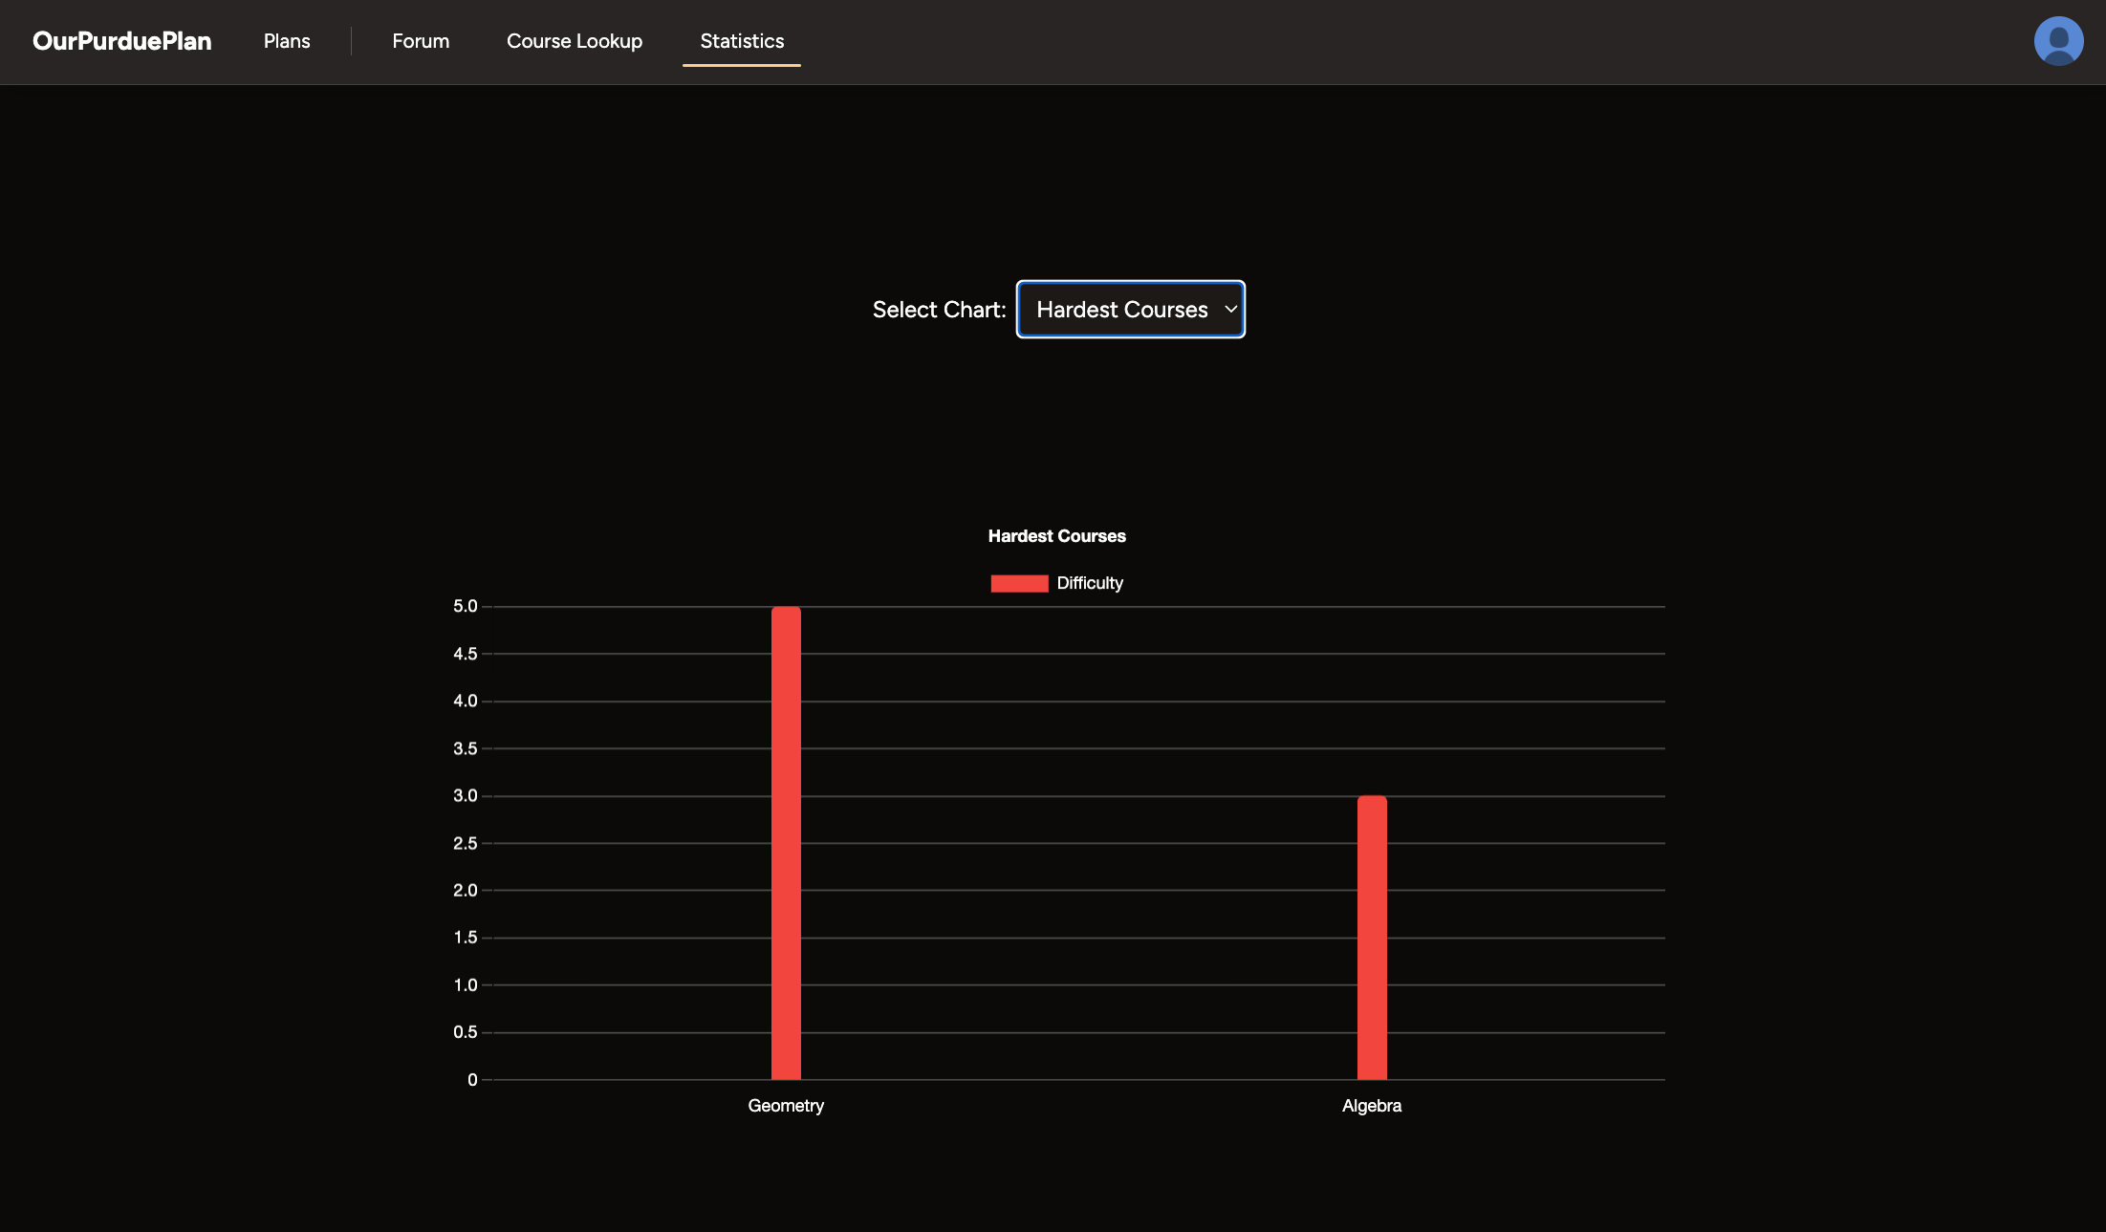This screenshot has height=1232, width=2106.
Task: Select the Statistics tab
Action: 742,41
